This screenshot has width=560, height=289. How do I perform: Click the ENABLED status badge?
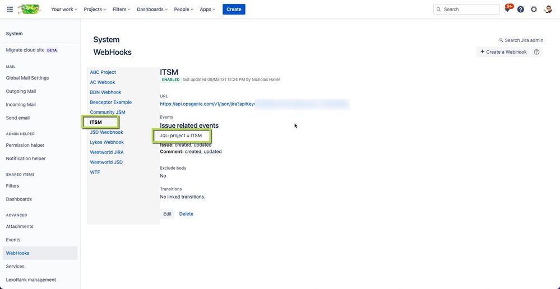coord(171,80)
